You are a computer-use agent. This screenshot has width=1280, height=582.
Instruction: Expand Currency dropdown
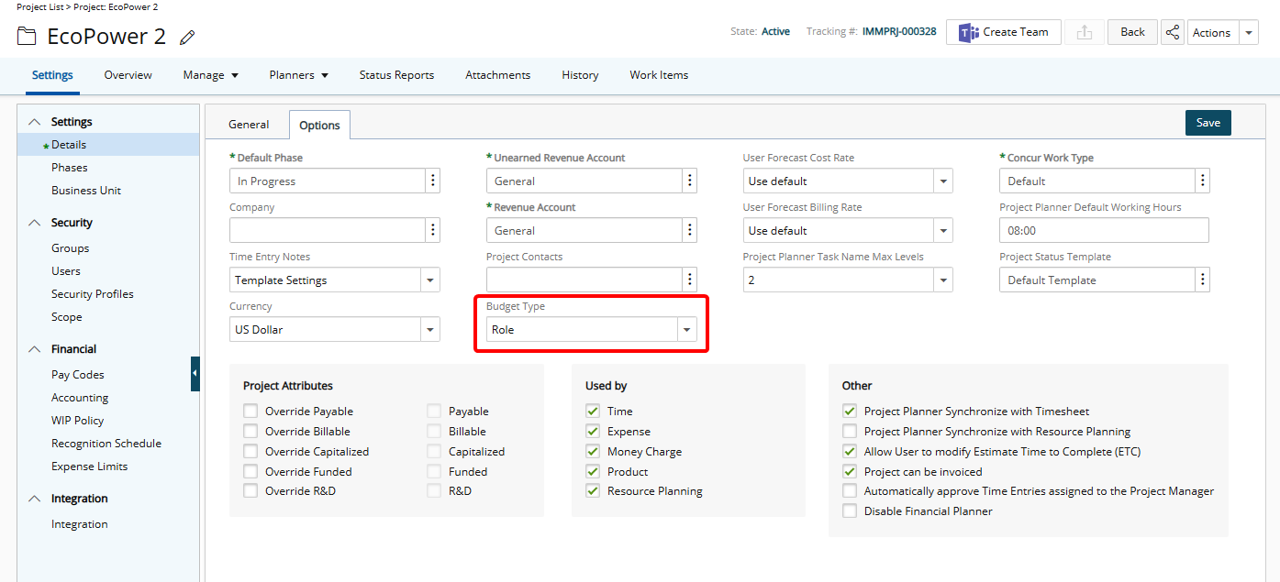[x=429, y=329]
